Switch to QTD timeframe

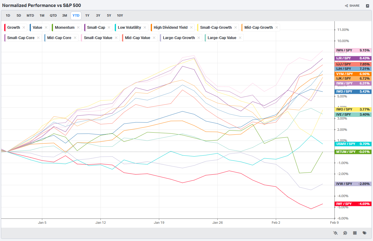click(53, 16)
